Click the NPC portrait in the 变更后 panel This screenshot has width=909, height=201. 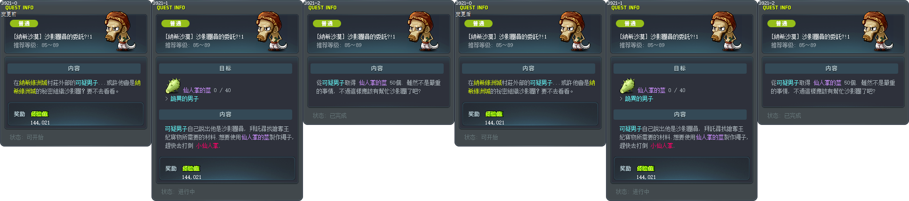[x=574, y=31]
